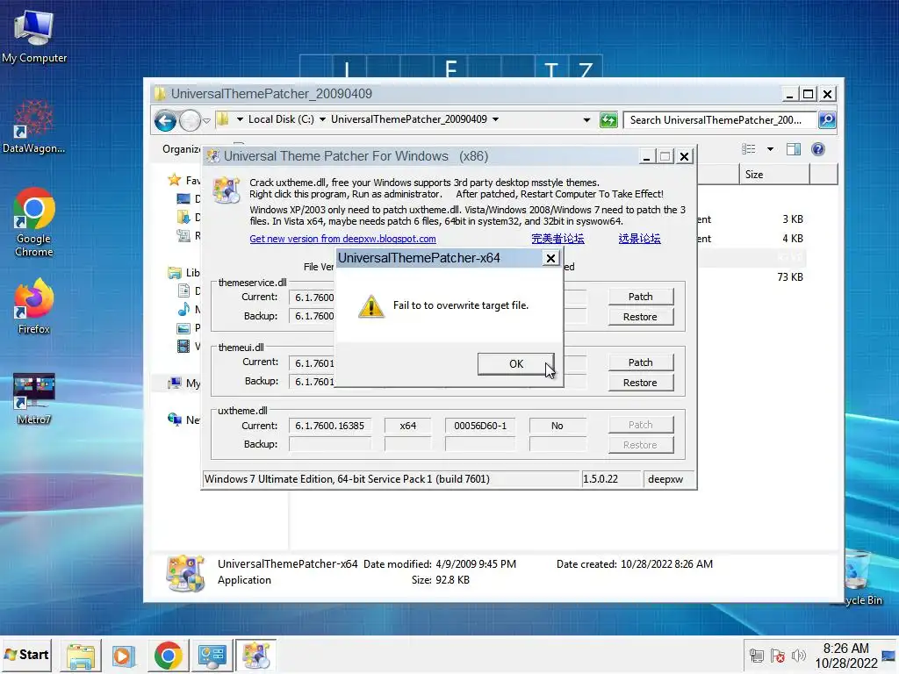Viewport: 899px width, 674px height.
Task: Open Control Panel taskbar icon
Action: click(212, 656)
